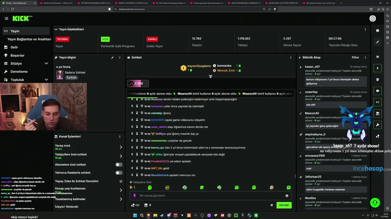Switch to Resident Evil Requiem browser tab
This screenshot has height=219, width=391.
[56, 3]
